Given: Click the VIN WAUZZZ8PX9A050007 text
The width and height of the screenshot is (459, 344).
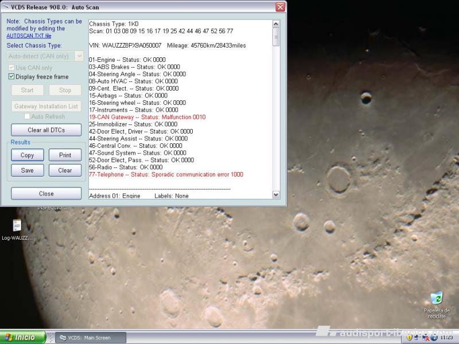Looking at the screenshot, I should click(x=125, y=45).
